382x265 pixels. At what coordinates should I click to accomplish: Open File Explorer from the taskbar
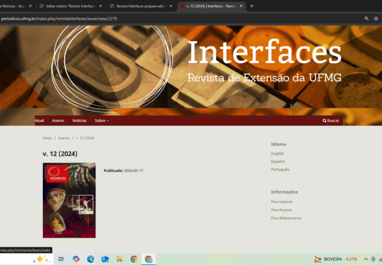click(119, 259)
